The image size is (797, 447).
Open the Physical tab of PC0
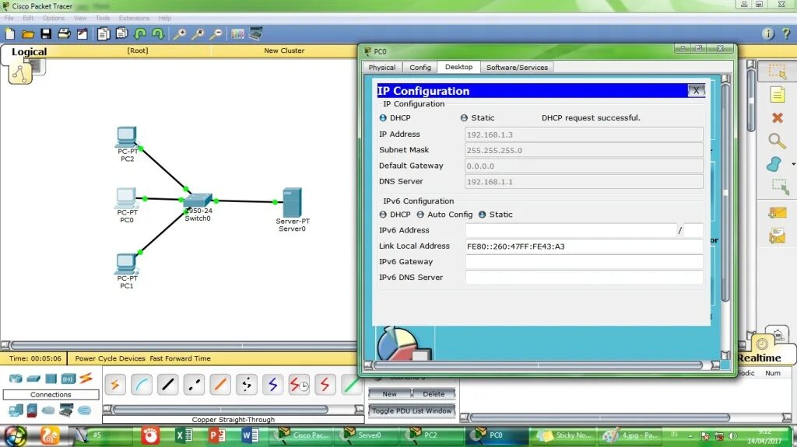click(x=382, y=67)
